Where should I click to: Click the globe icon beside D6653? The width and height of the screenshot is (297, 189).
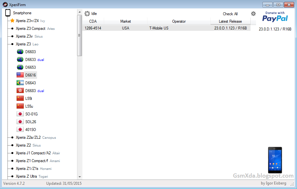click(x=20, y=67)
